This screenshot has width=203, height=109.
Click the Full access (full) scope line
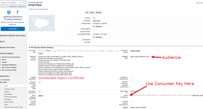point(44,62)
